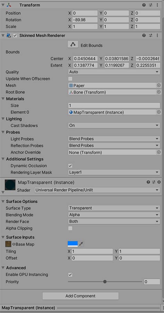Click the Add Component button

click(81, 296)
